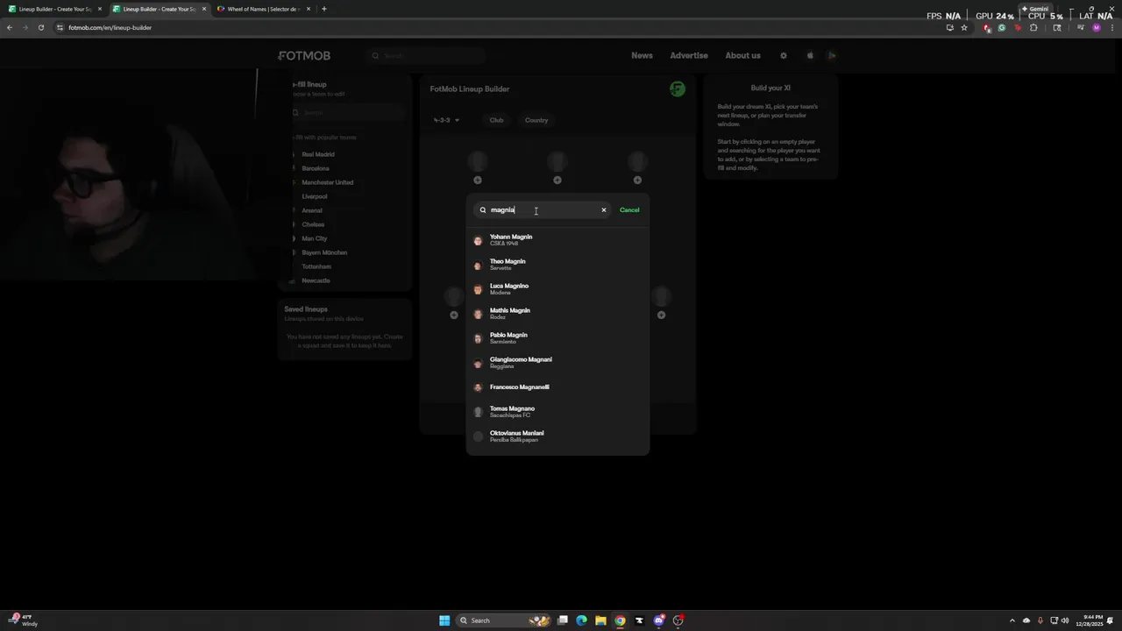This screenshot has width=1122, height=631.
Task: Open a new browser tab
Action: click(323, 9)
